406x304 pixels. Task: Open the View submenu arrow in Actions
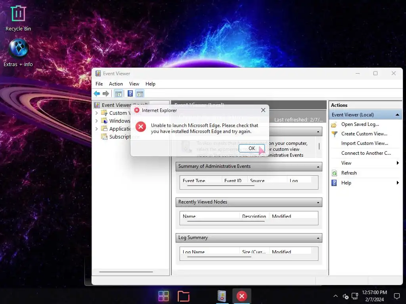(398, 163)
